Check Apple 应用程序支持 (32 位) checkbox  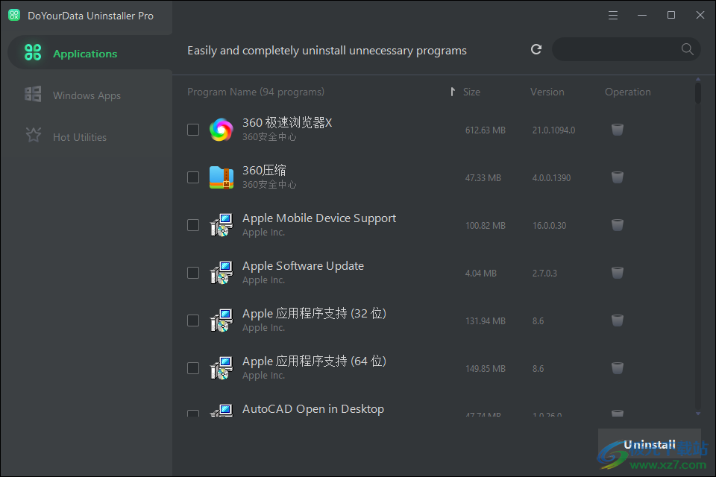[x=193, y=320]
